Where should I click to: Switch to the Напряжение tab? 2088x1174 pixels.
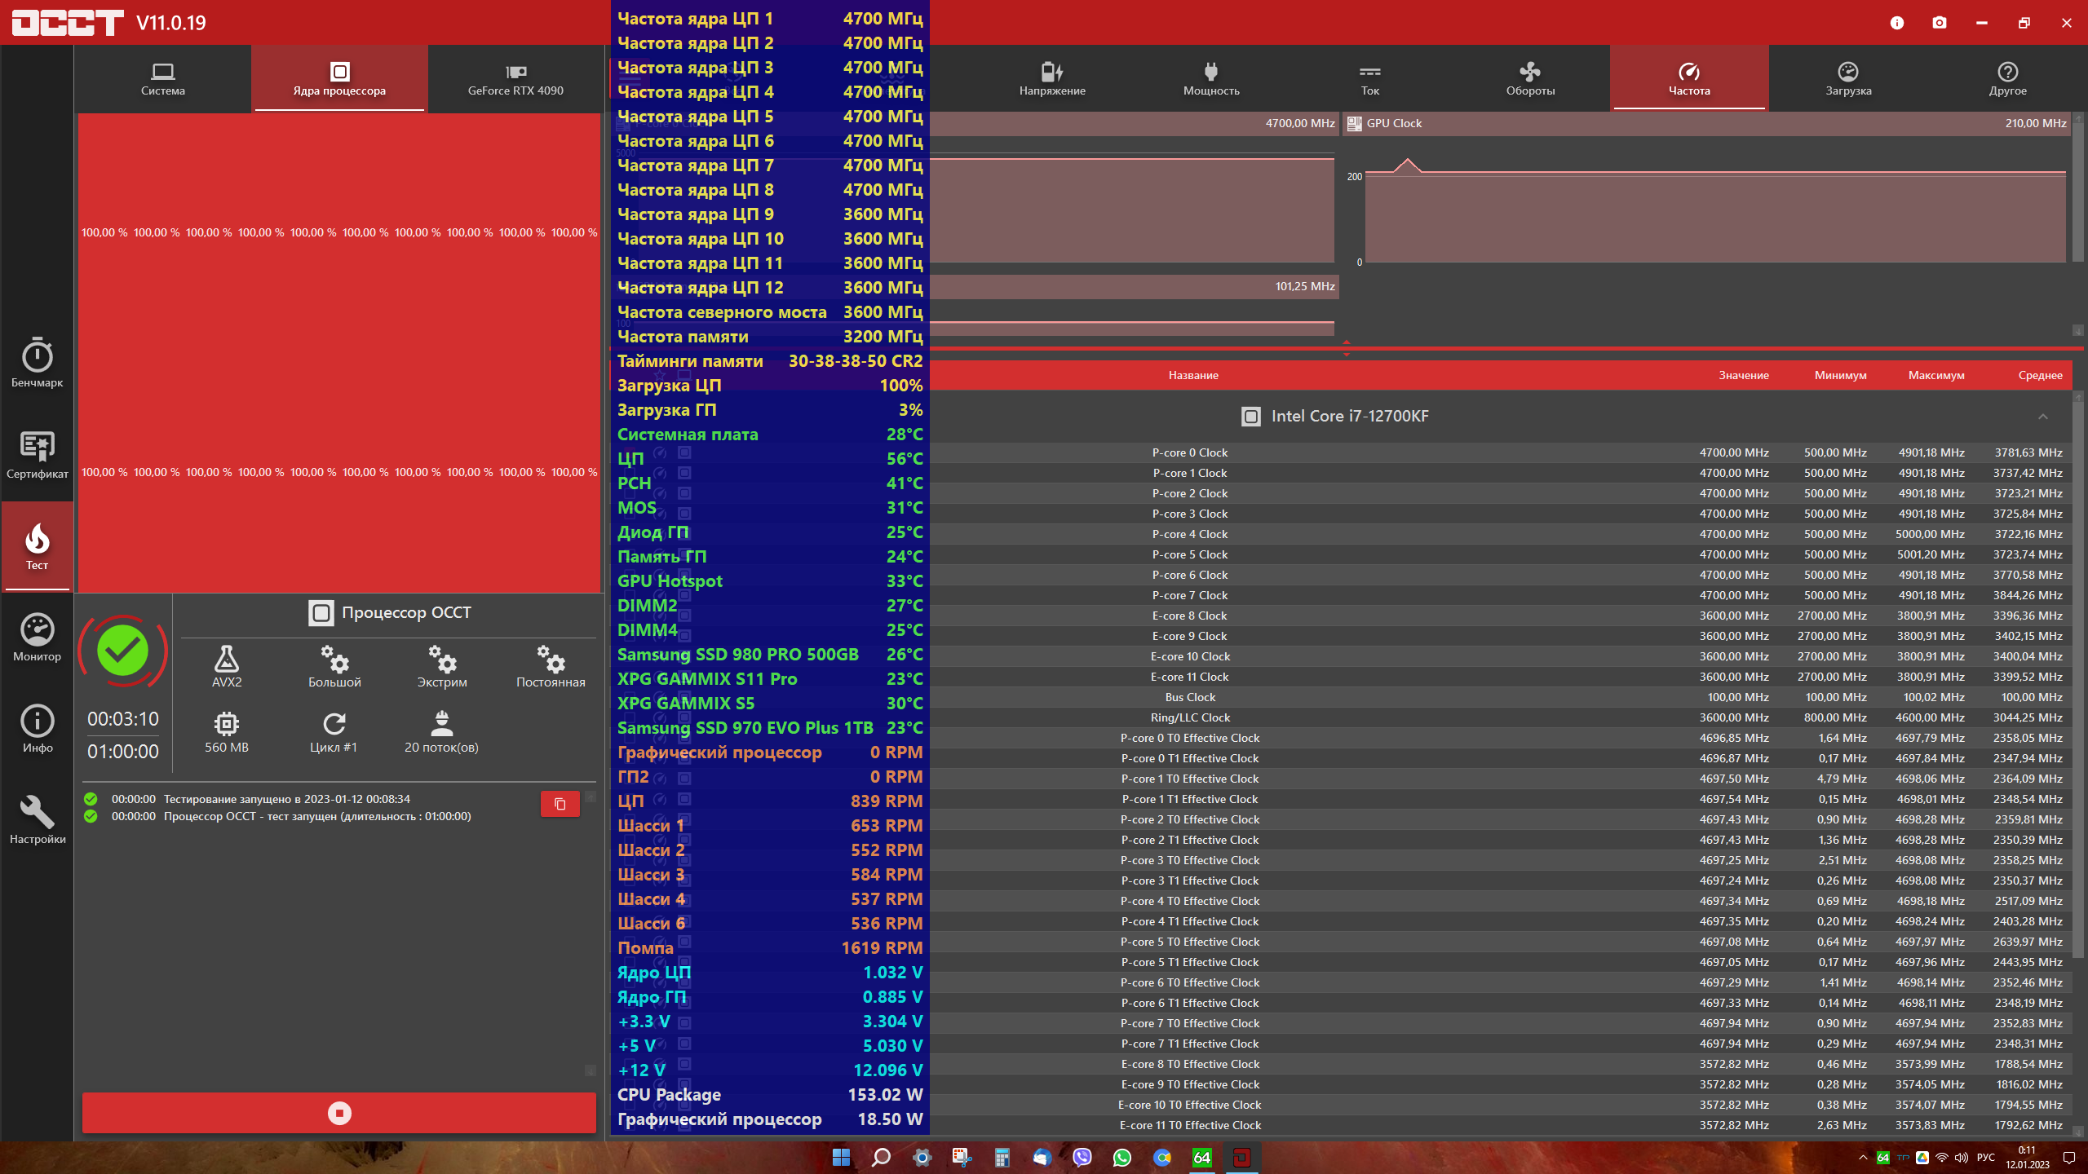pos(1052,78)
